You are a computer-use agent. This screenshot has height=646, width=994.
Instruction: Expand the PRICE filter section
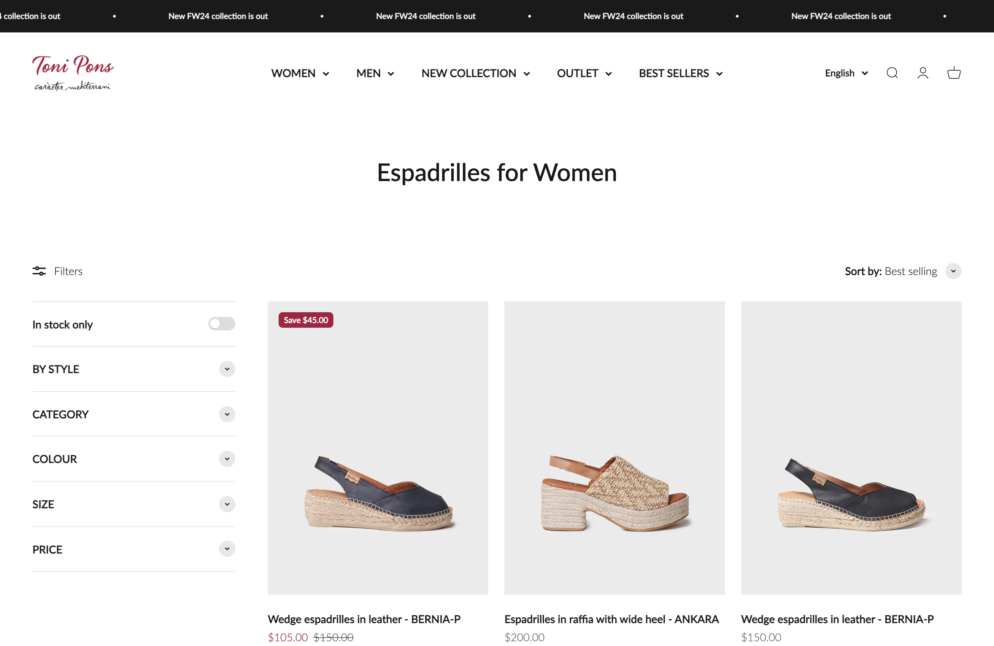coord(227,549)
